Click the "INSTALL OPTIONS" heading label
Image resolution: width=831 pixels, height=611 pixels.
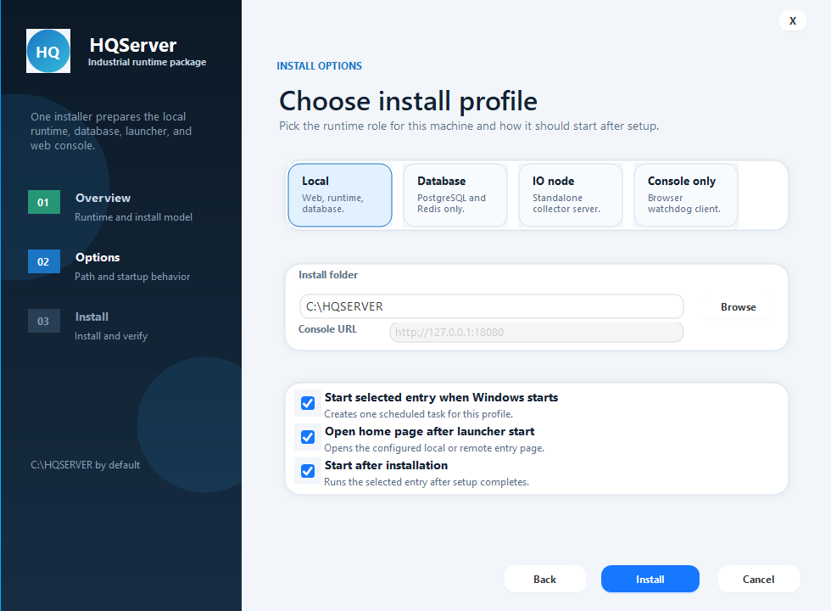point(319,66)
